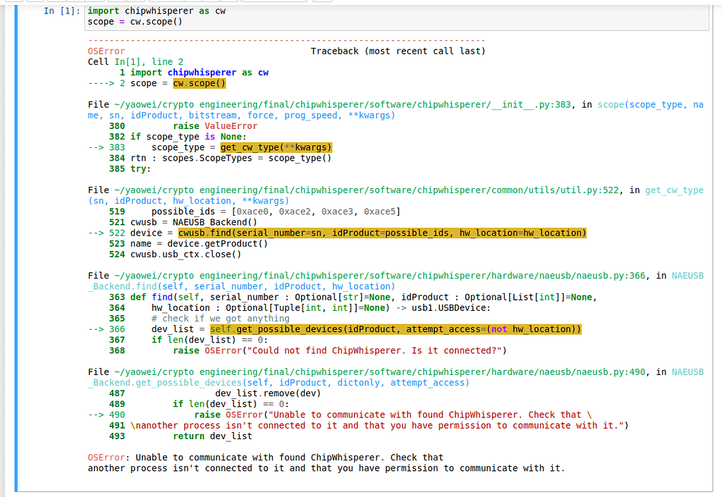Click the "raise ValueError" line 380
This screenshot has width=722, height=497.
(215, 126)
